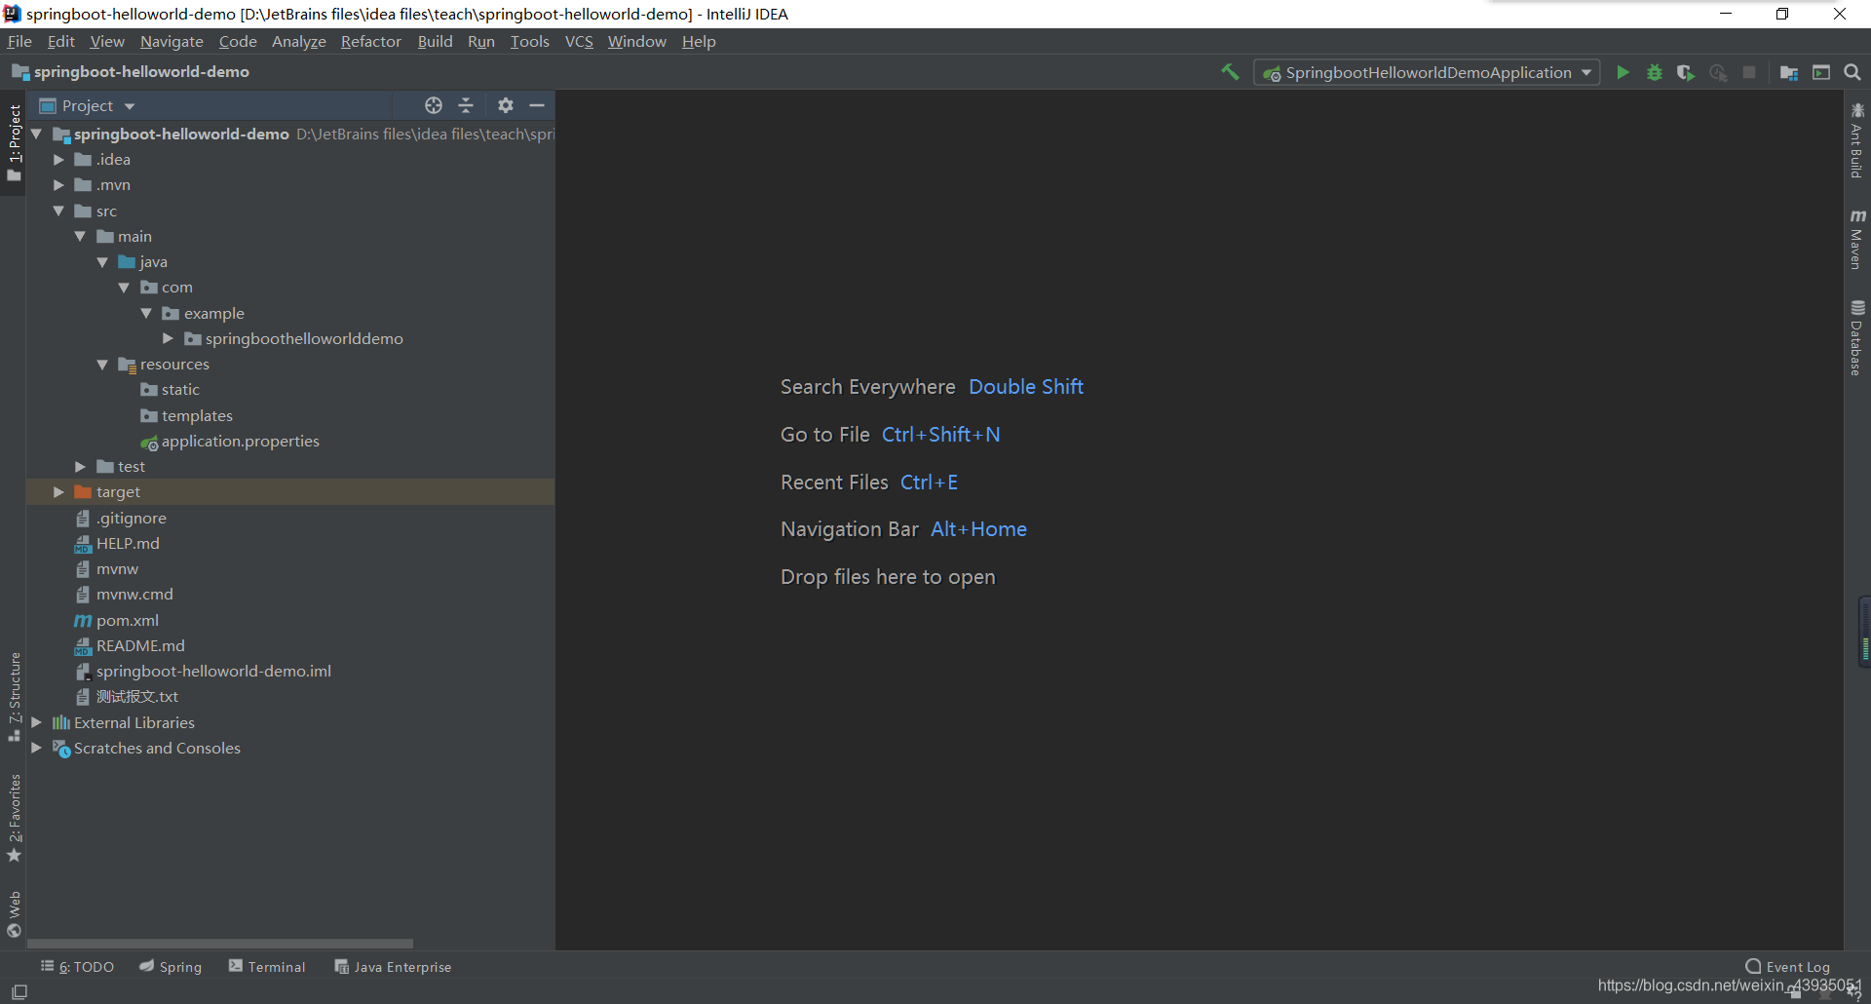Screen dimensions: 1871x1004
Task: Select mvnw.cmd file
Action: 125,594
